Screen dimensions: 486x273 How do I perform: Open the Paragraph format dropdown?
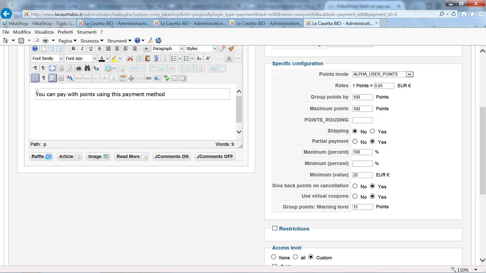181,49
